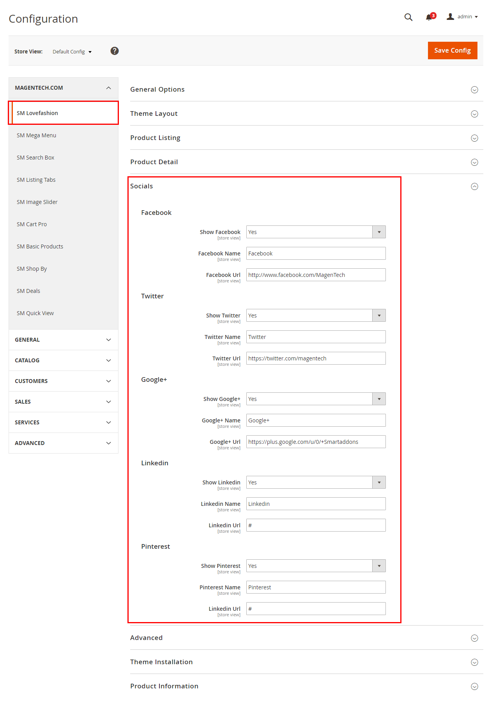Open the Store View Default Config dropdown
Screen dimensions: 495x711
click(72, 51)
